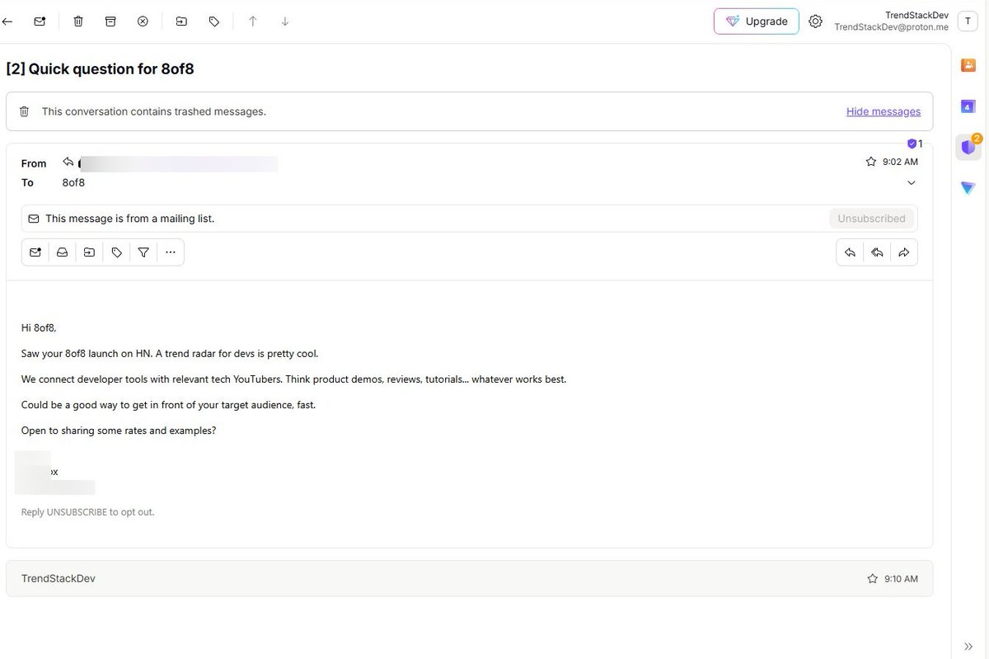Click recipient 8of8 in To field

[x=73, y=182]
